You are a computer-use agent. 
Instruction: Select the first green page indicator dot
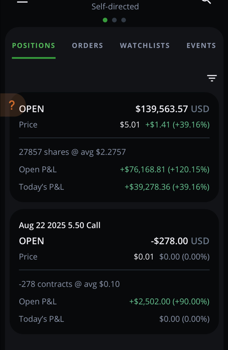(x=105, y=20)
